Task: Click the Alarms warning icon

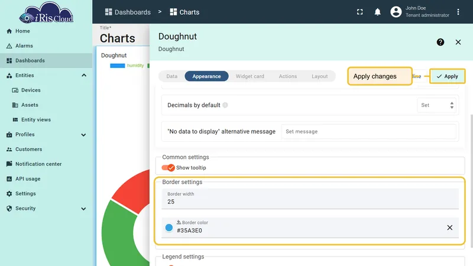Action: (9, 46)
